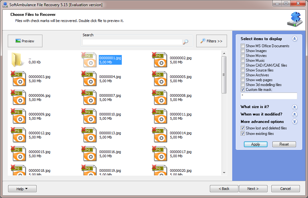Select file name 00000018.jpg

coord(40,170)
